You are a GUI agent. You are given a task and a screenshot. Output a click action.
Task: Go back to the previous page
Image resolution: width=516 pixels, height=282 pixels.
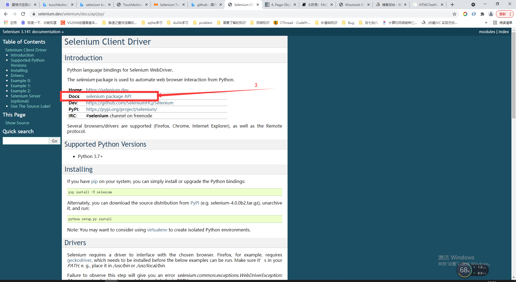pyautogui.click(x=6, y=14)
